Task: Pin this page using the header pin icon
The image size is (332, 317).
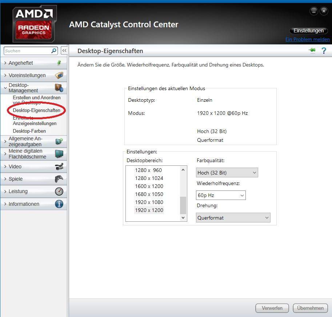Action: [x=312, y=51]
